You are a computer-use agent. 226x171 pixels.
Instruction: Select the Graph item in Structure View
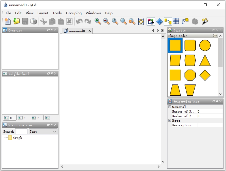tap(17, 138)
